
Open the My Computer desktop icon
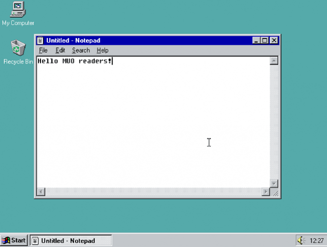click(18, 14)
